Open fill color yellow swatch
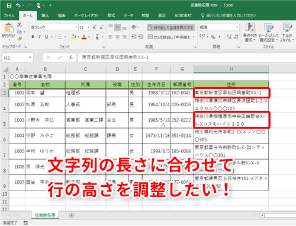The height and width of the screenshot is (226, 296). coord(73,37)
